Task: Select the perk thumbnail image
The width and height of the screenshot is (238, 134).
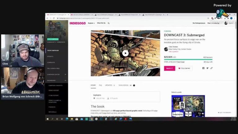Action: [x=188, y=105]
